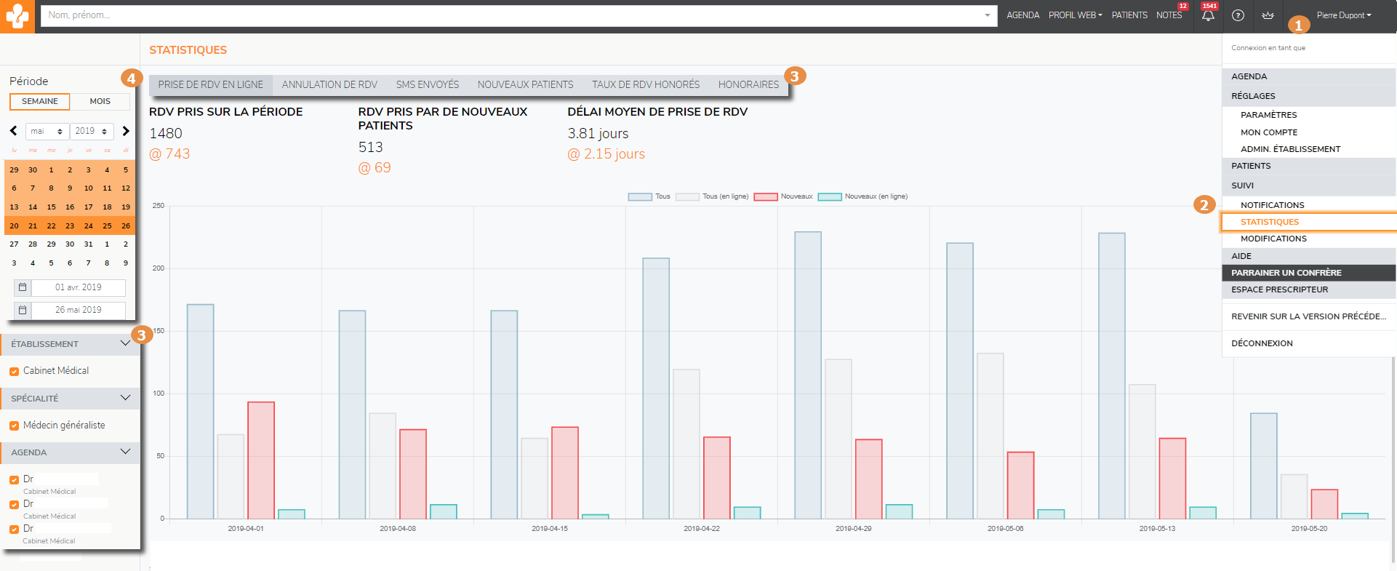Switch period to MOIS

click(100, 102)
